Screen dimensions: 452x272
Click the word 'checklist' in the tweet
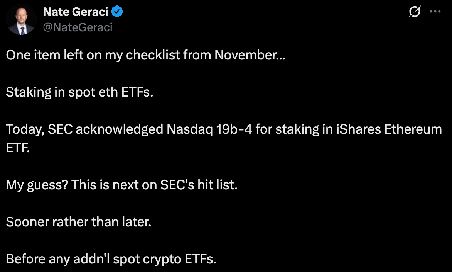click(x=153, y=55)
